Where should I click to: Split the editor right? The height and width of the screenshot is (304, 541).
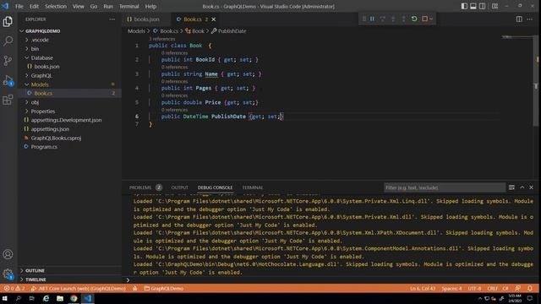519,19
